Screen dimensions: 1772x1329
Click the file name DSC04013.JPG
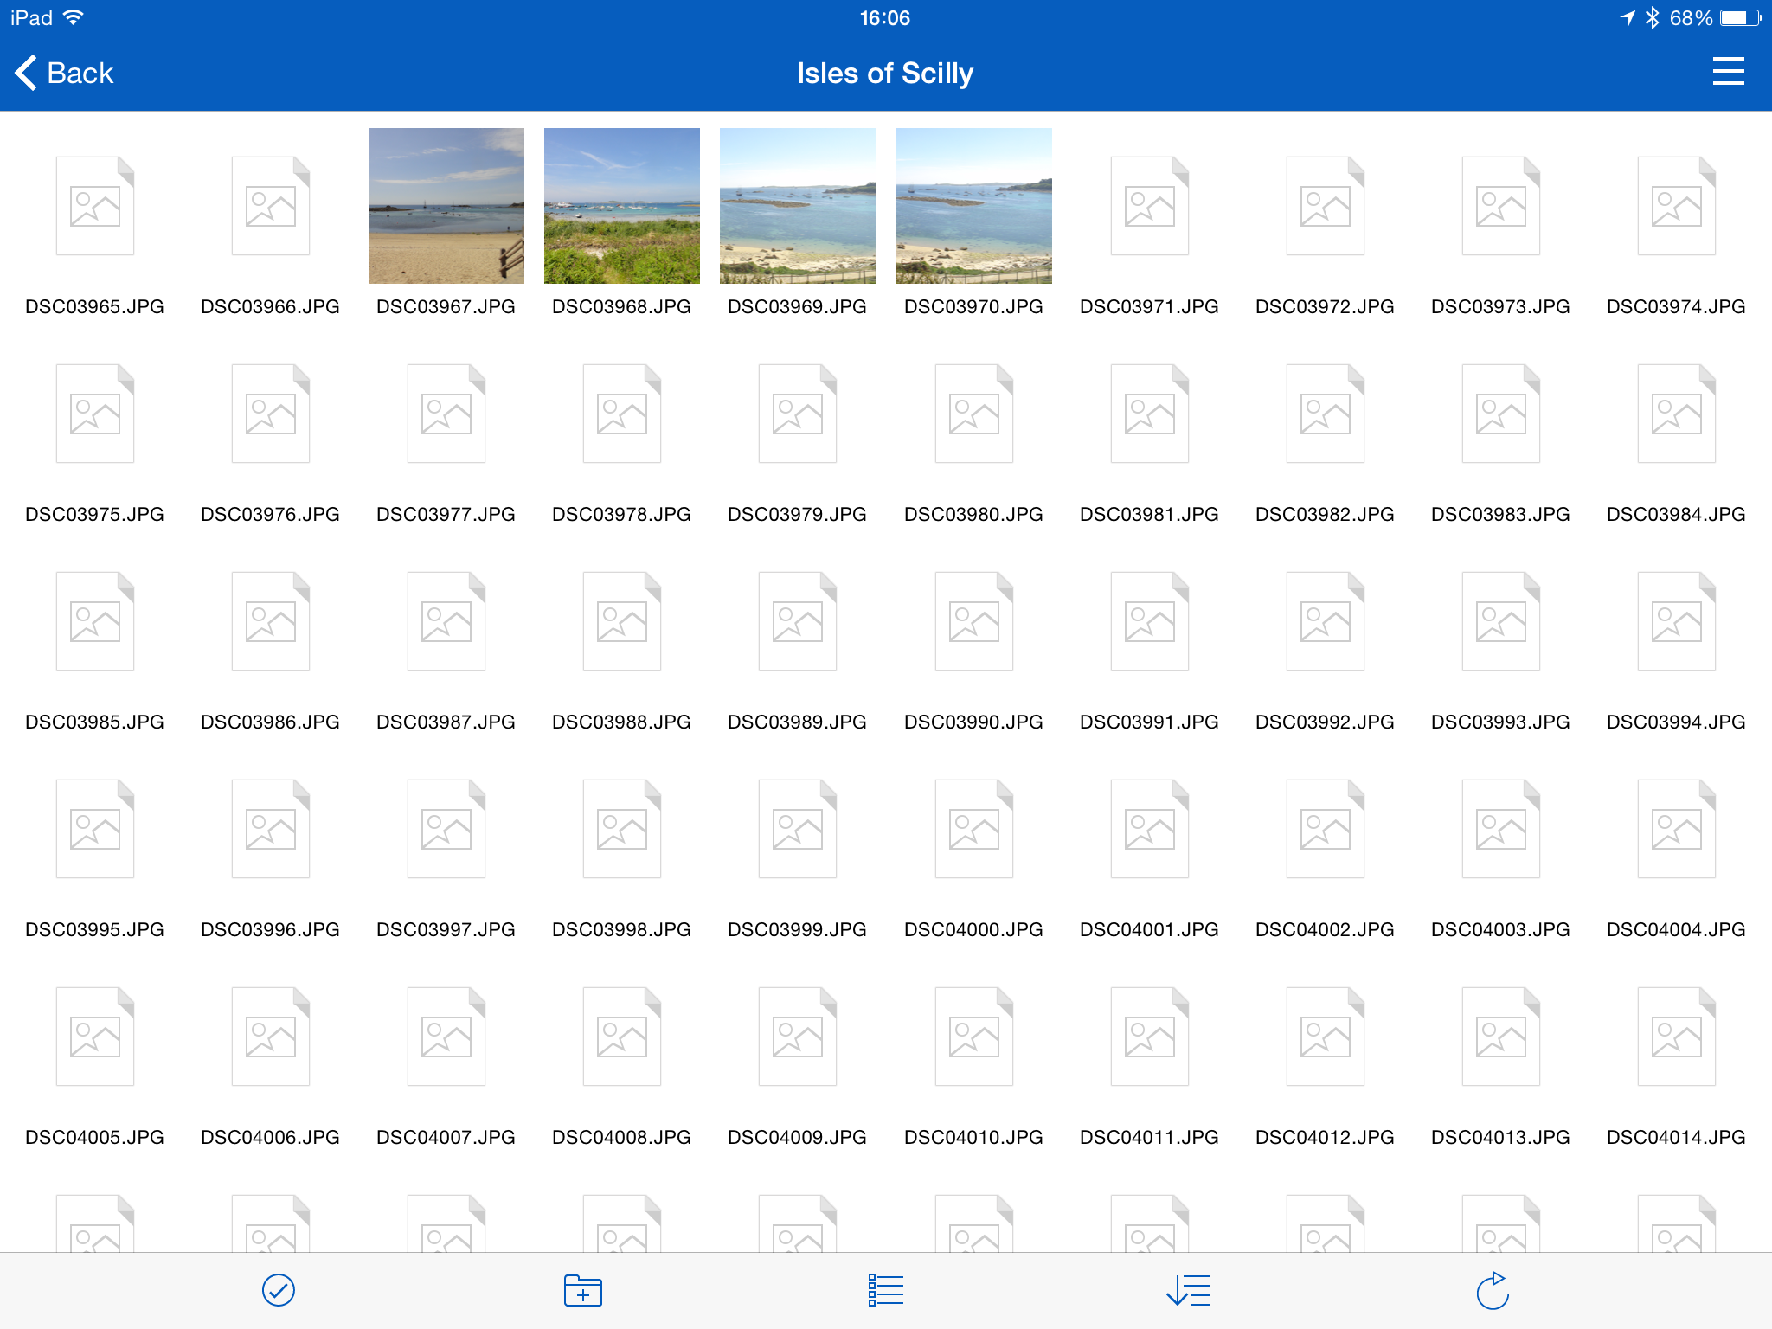tap(1501, 1137)
